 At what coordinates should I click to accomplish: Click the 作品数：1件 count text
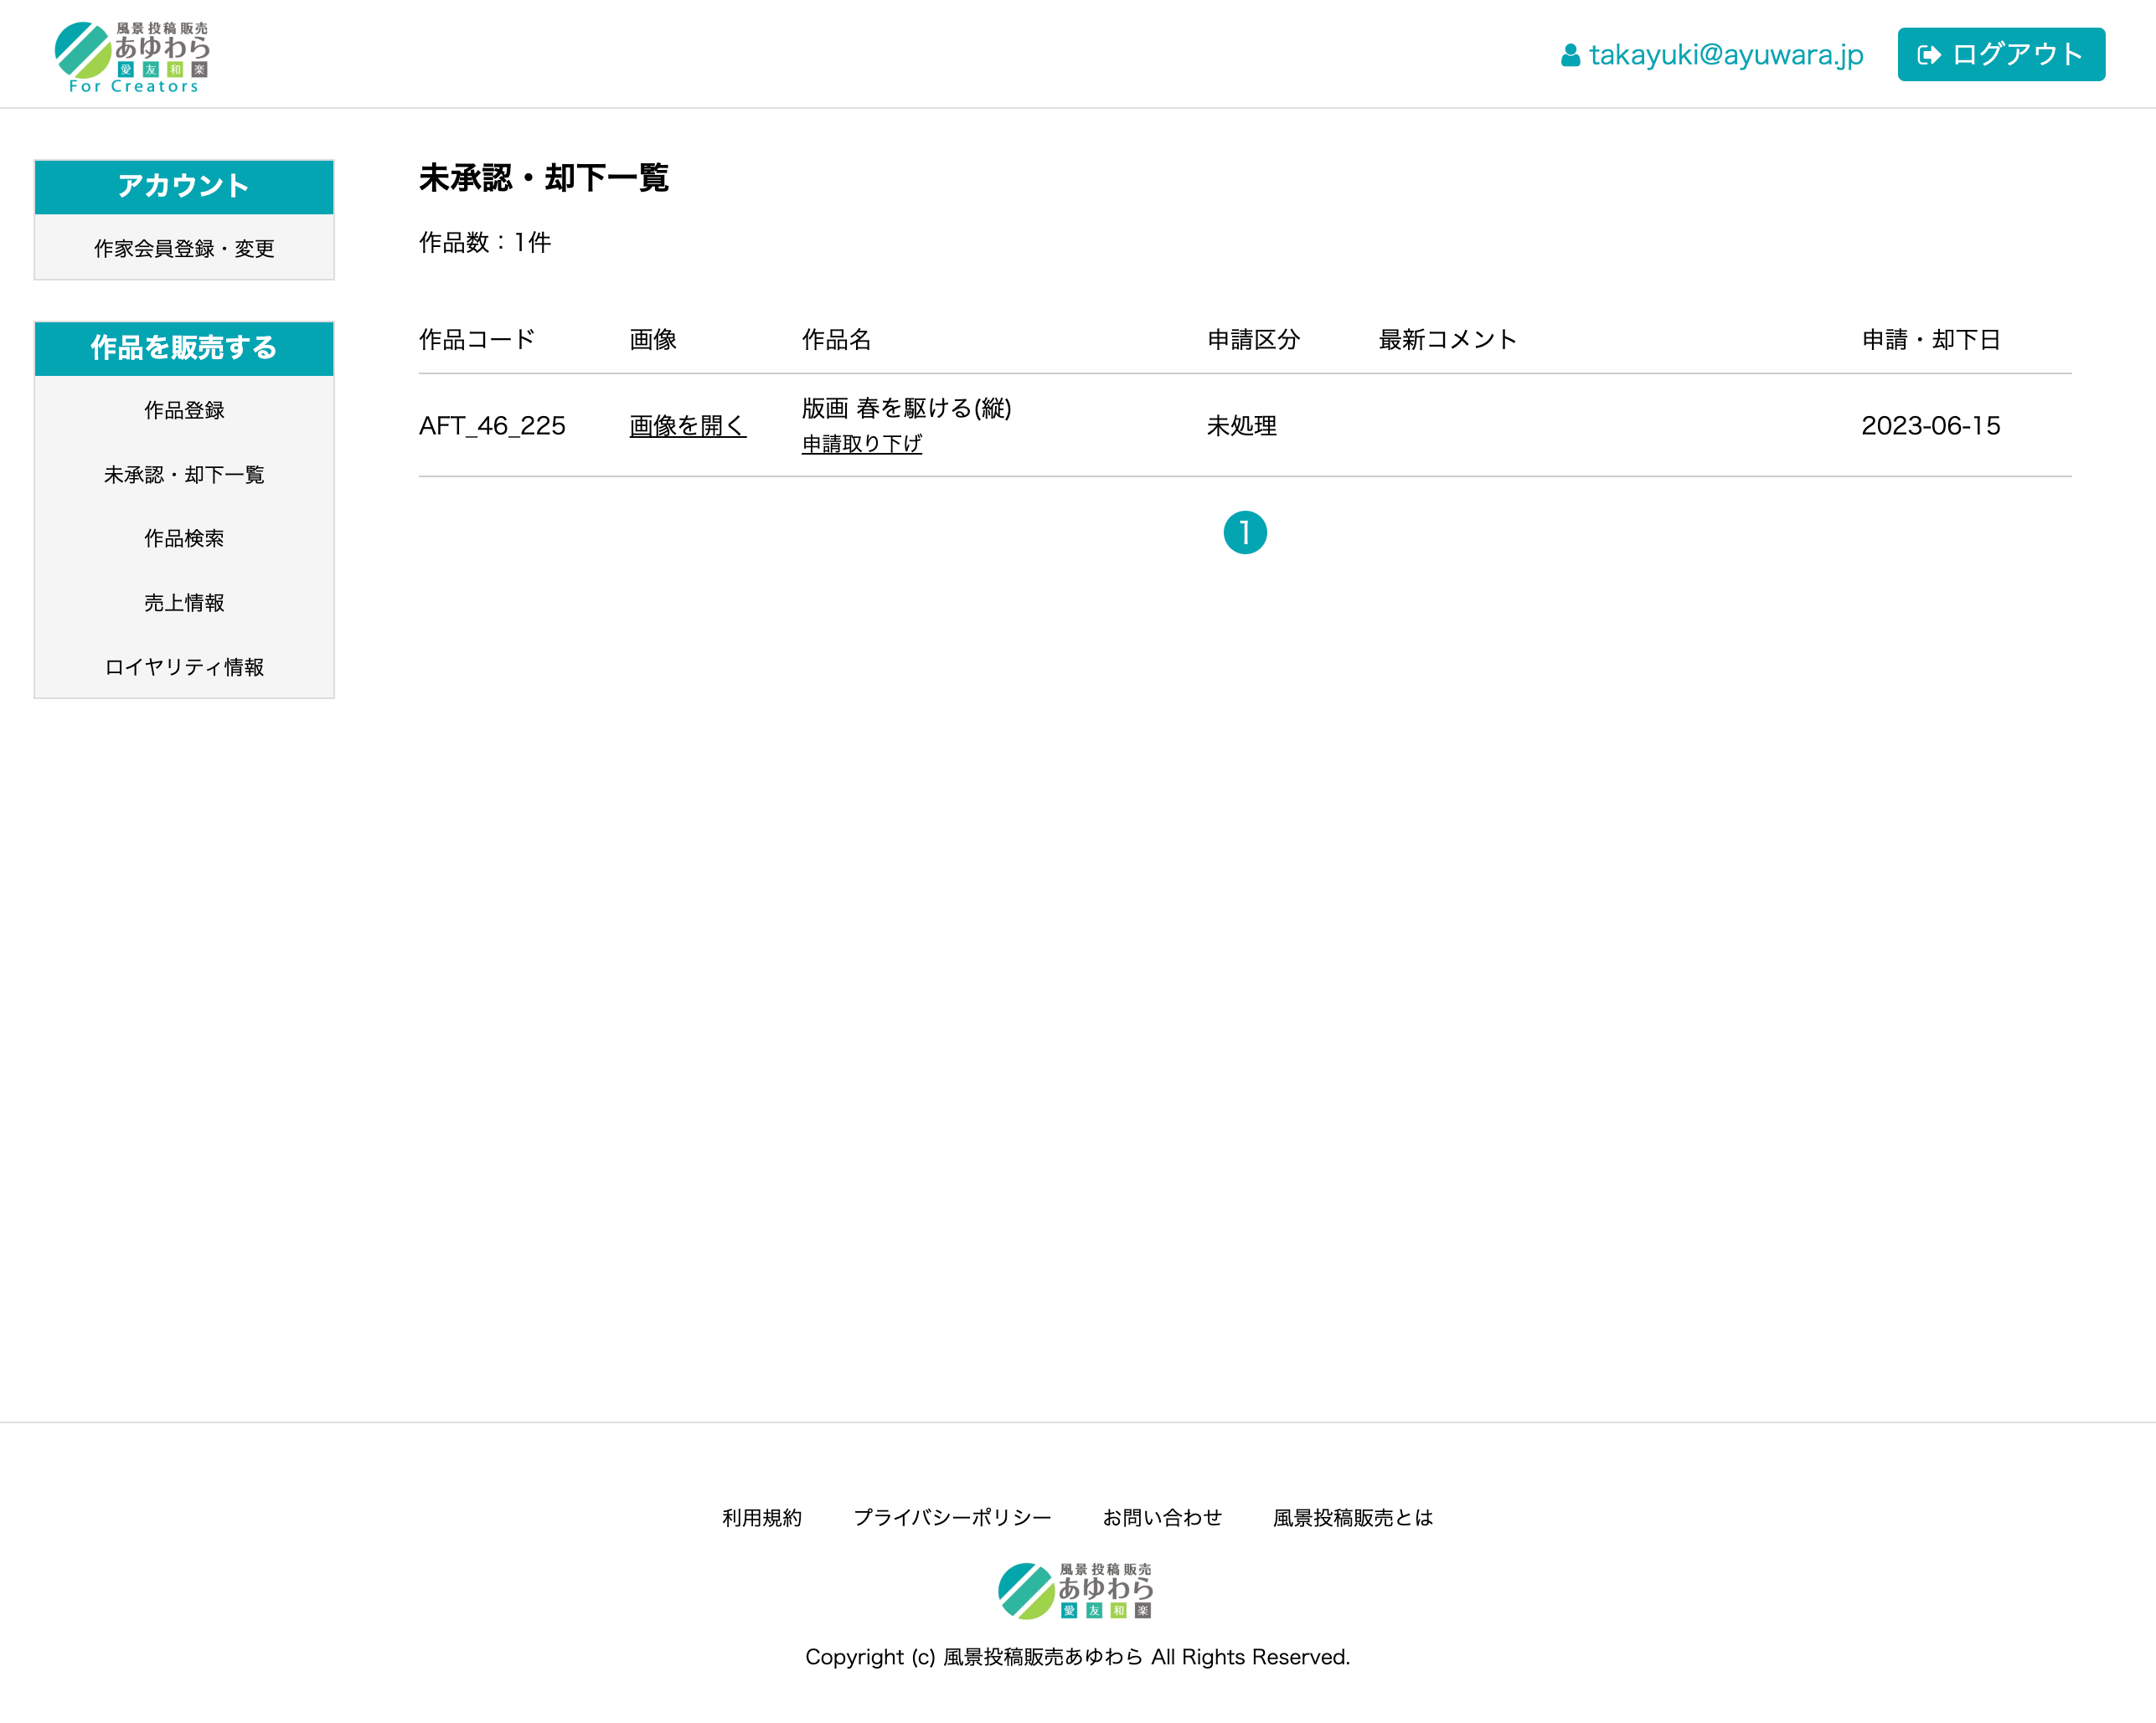[x=485, y=243]
